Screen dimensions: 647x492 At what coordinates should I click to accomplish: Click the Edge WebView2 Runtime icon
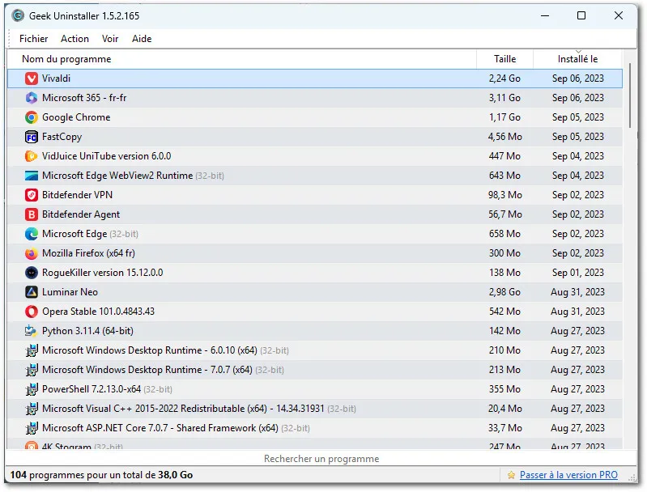click(32, 176)
